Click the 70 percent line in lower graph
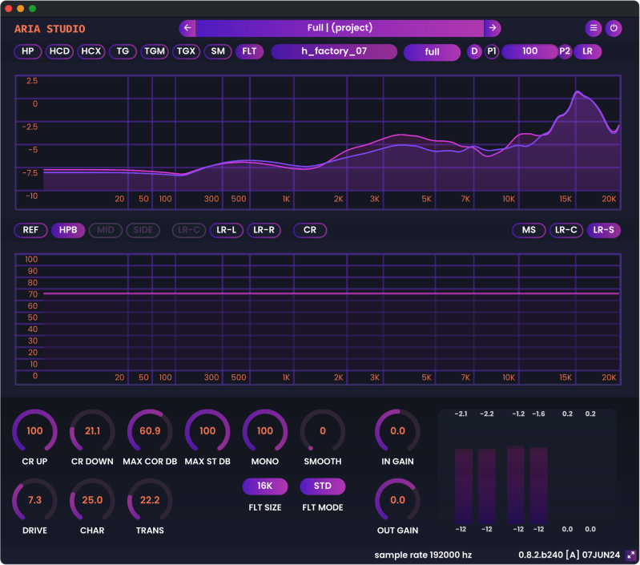 [331, 293]
